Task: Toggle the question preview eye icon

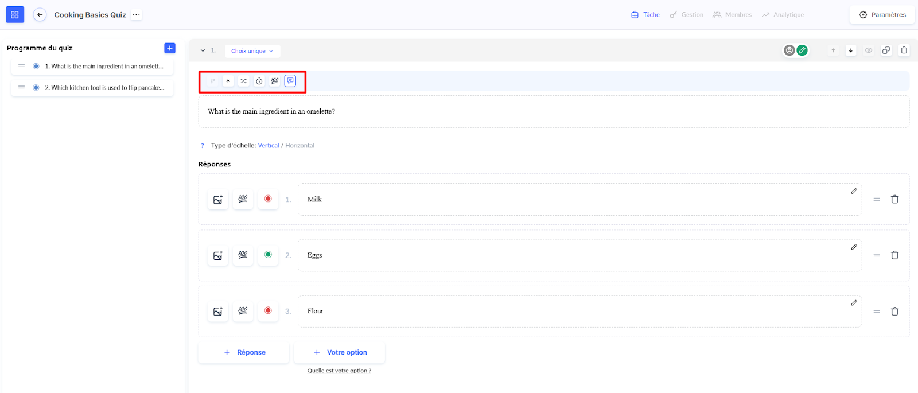Action: tap(869, 50)
